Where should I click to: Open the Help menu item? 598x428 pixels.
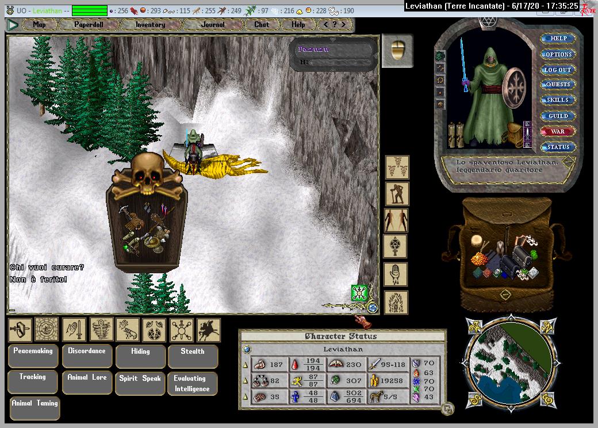coord(298,24)
